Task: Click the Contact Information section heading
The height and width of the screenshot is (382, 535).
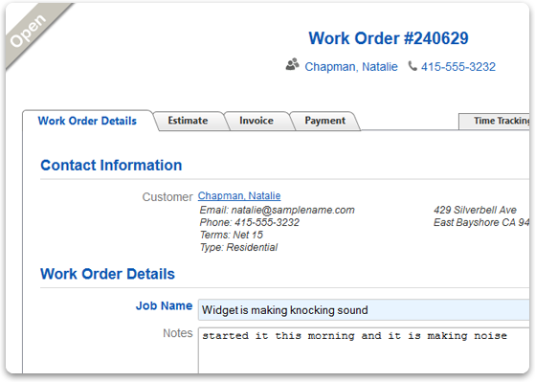Action: click(x=111, y=166)
